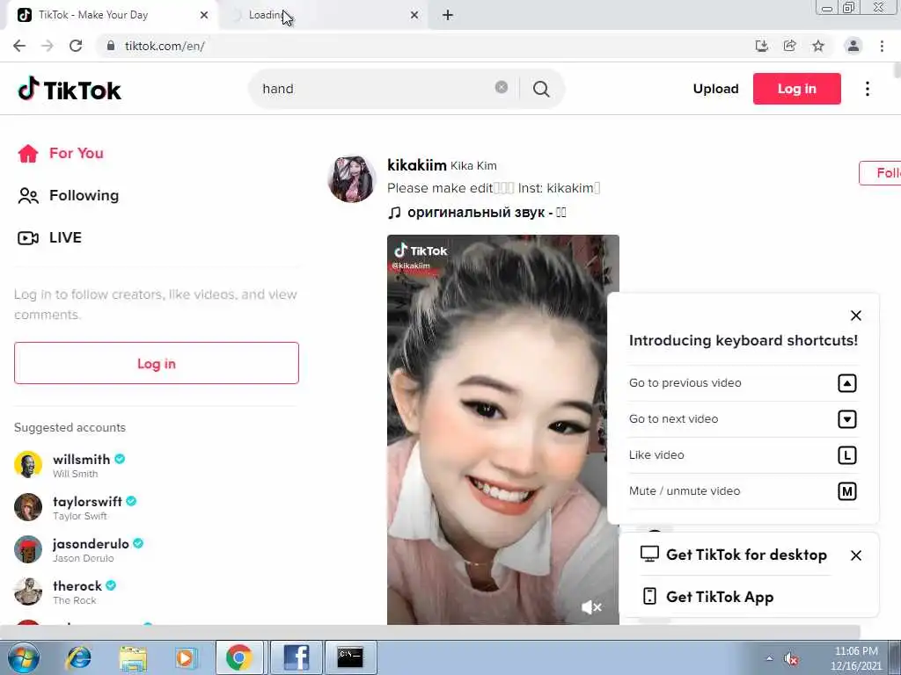Open the Chrome profile avatar icon
Viewport: 901px width, 675px height.
(853, 46)
